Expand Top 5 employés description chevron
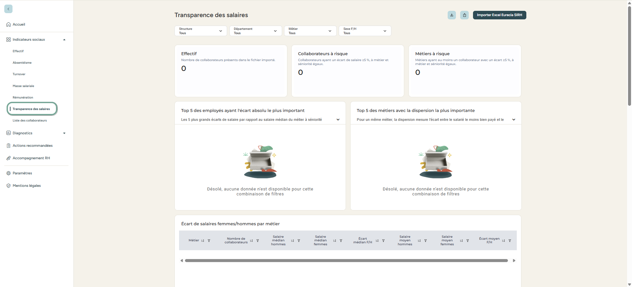This screenshot has width=632, height=287. pyautogui.click(x=338, y=120)
